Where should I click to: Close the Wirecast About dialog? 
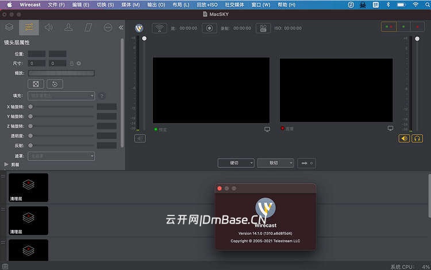coord(220,188)
